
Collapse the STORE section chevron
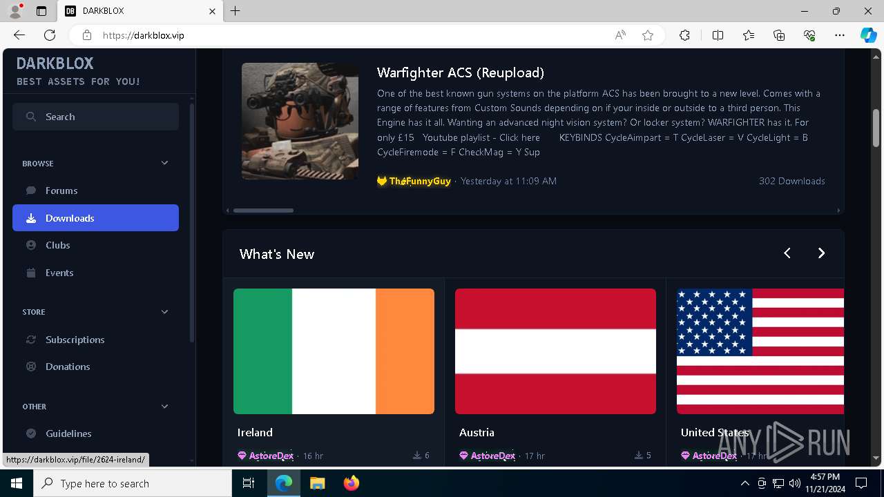coord(164,312)
